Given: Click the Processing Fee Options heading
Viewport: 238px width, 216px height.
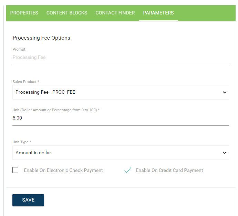Looking at the screenshot, I should coord(41,38).
